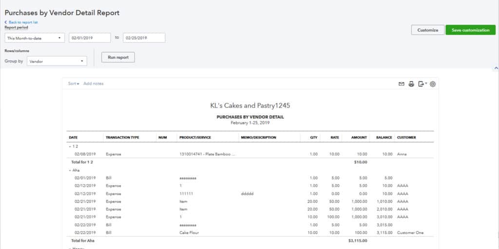Click the 1,010.00 balance value
Screen dimensions: 499x249
(x=384, y=201)
